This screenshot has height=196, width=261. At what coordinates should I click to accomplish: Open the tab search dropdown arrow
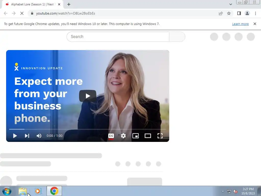click(230, 4)
